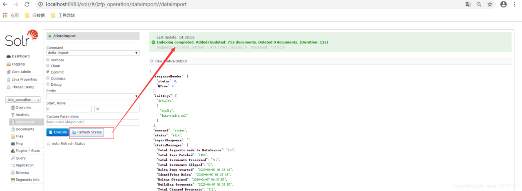Click the Custom Parameters field

(93, 122)
